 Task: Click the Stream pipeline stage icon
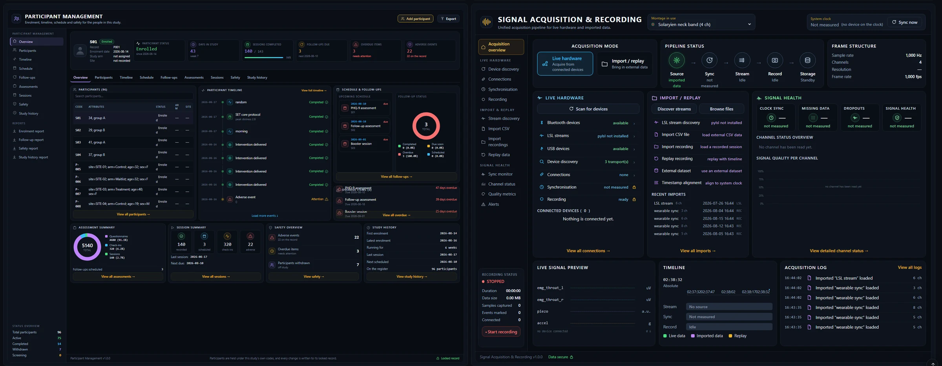click(742, 60)
